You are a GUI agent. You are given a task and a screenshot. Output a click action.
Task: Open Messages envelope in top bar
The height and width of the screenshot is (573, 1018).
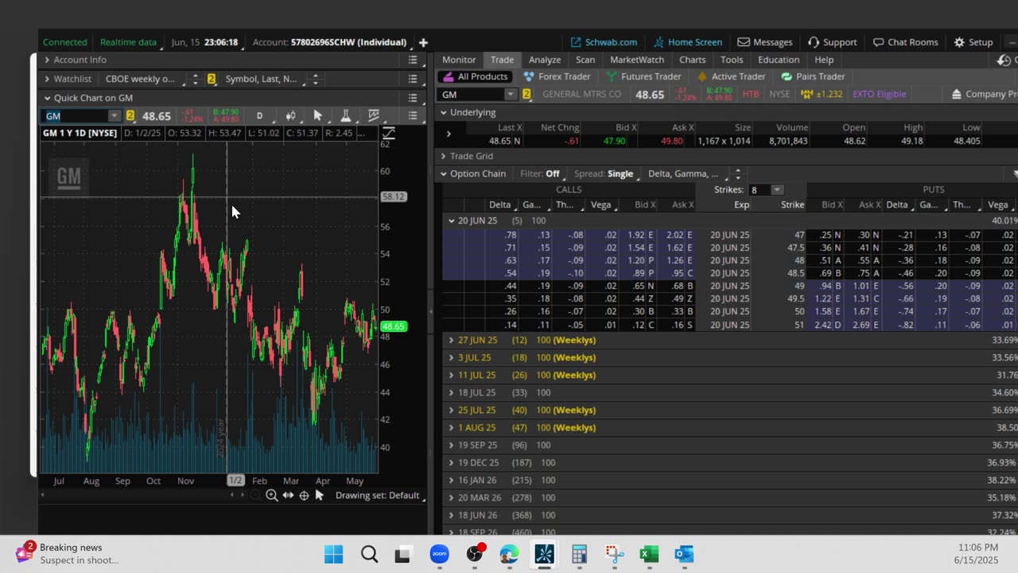[764, 42]
